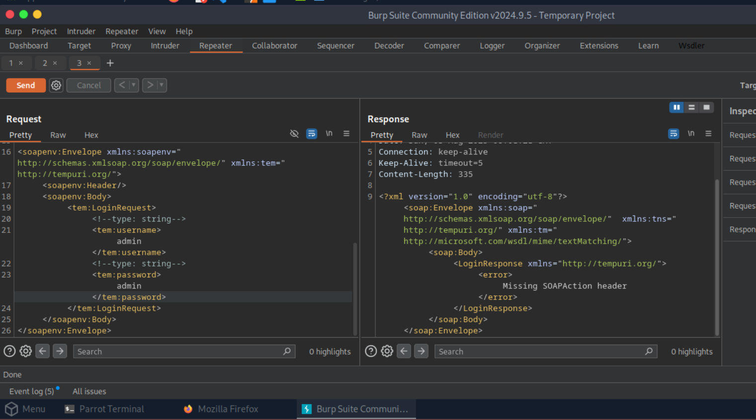Click the Response search magnifier icon
Screen dimensions: 756x420
click(649, 351)
